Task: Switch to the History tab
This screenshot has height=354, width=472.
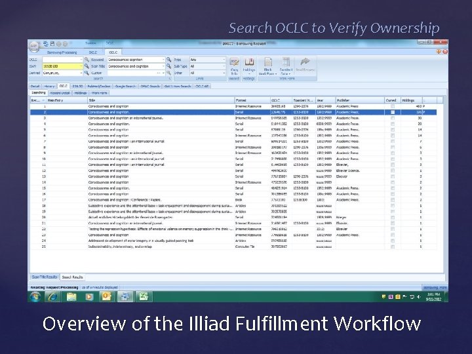Action: coord(49,86)
